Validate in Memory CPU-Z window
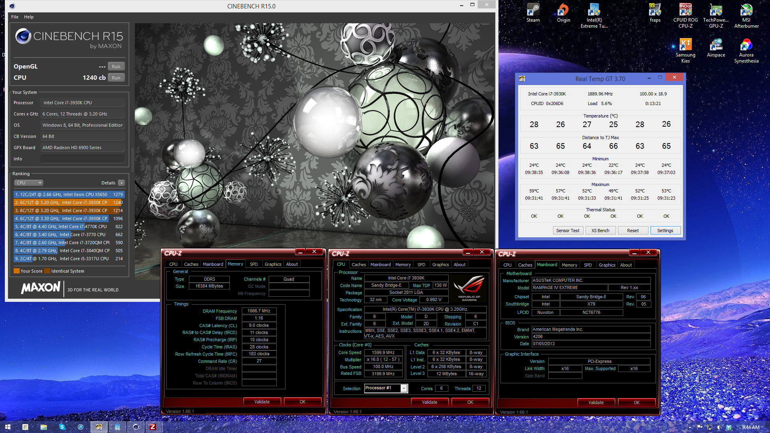 262,402
